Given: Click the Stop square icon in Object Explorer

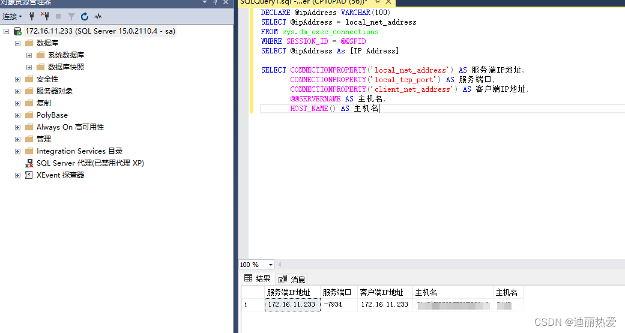Looking at the screenshot, I should (58, 16).
